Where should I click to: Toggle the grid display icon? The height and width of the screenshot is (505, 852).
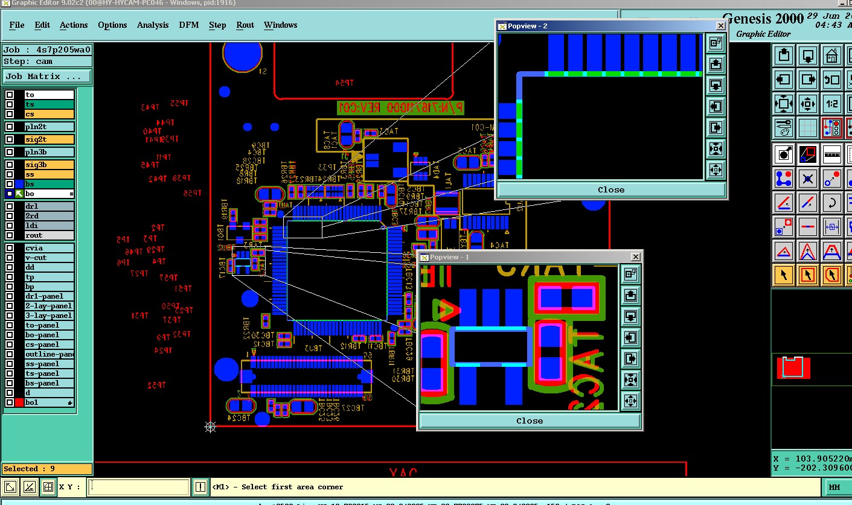808,127
